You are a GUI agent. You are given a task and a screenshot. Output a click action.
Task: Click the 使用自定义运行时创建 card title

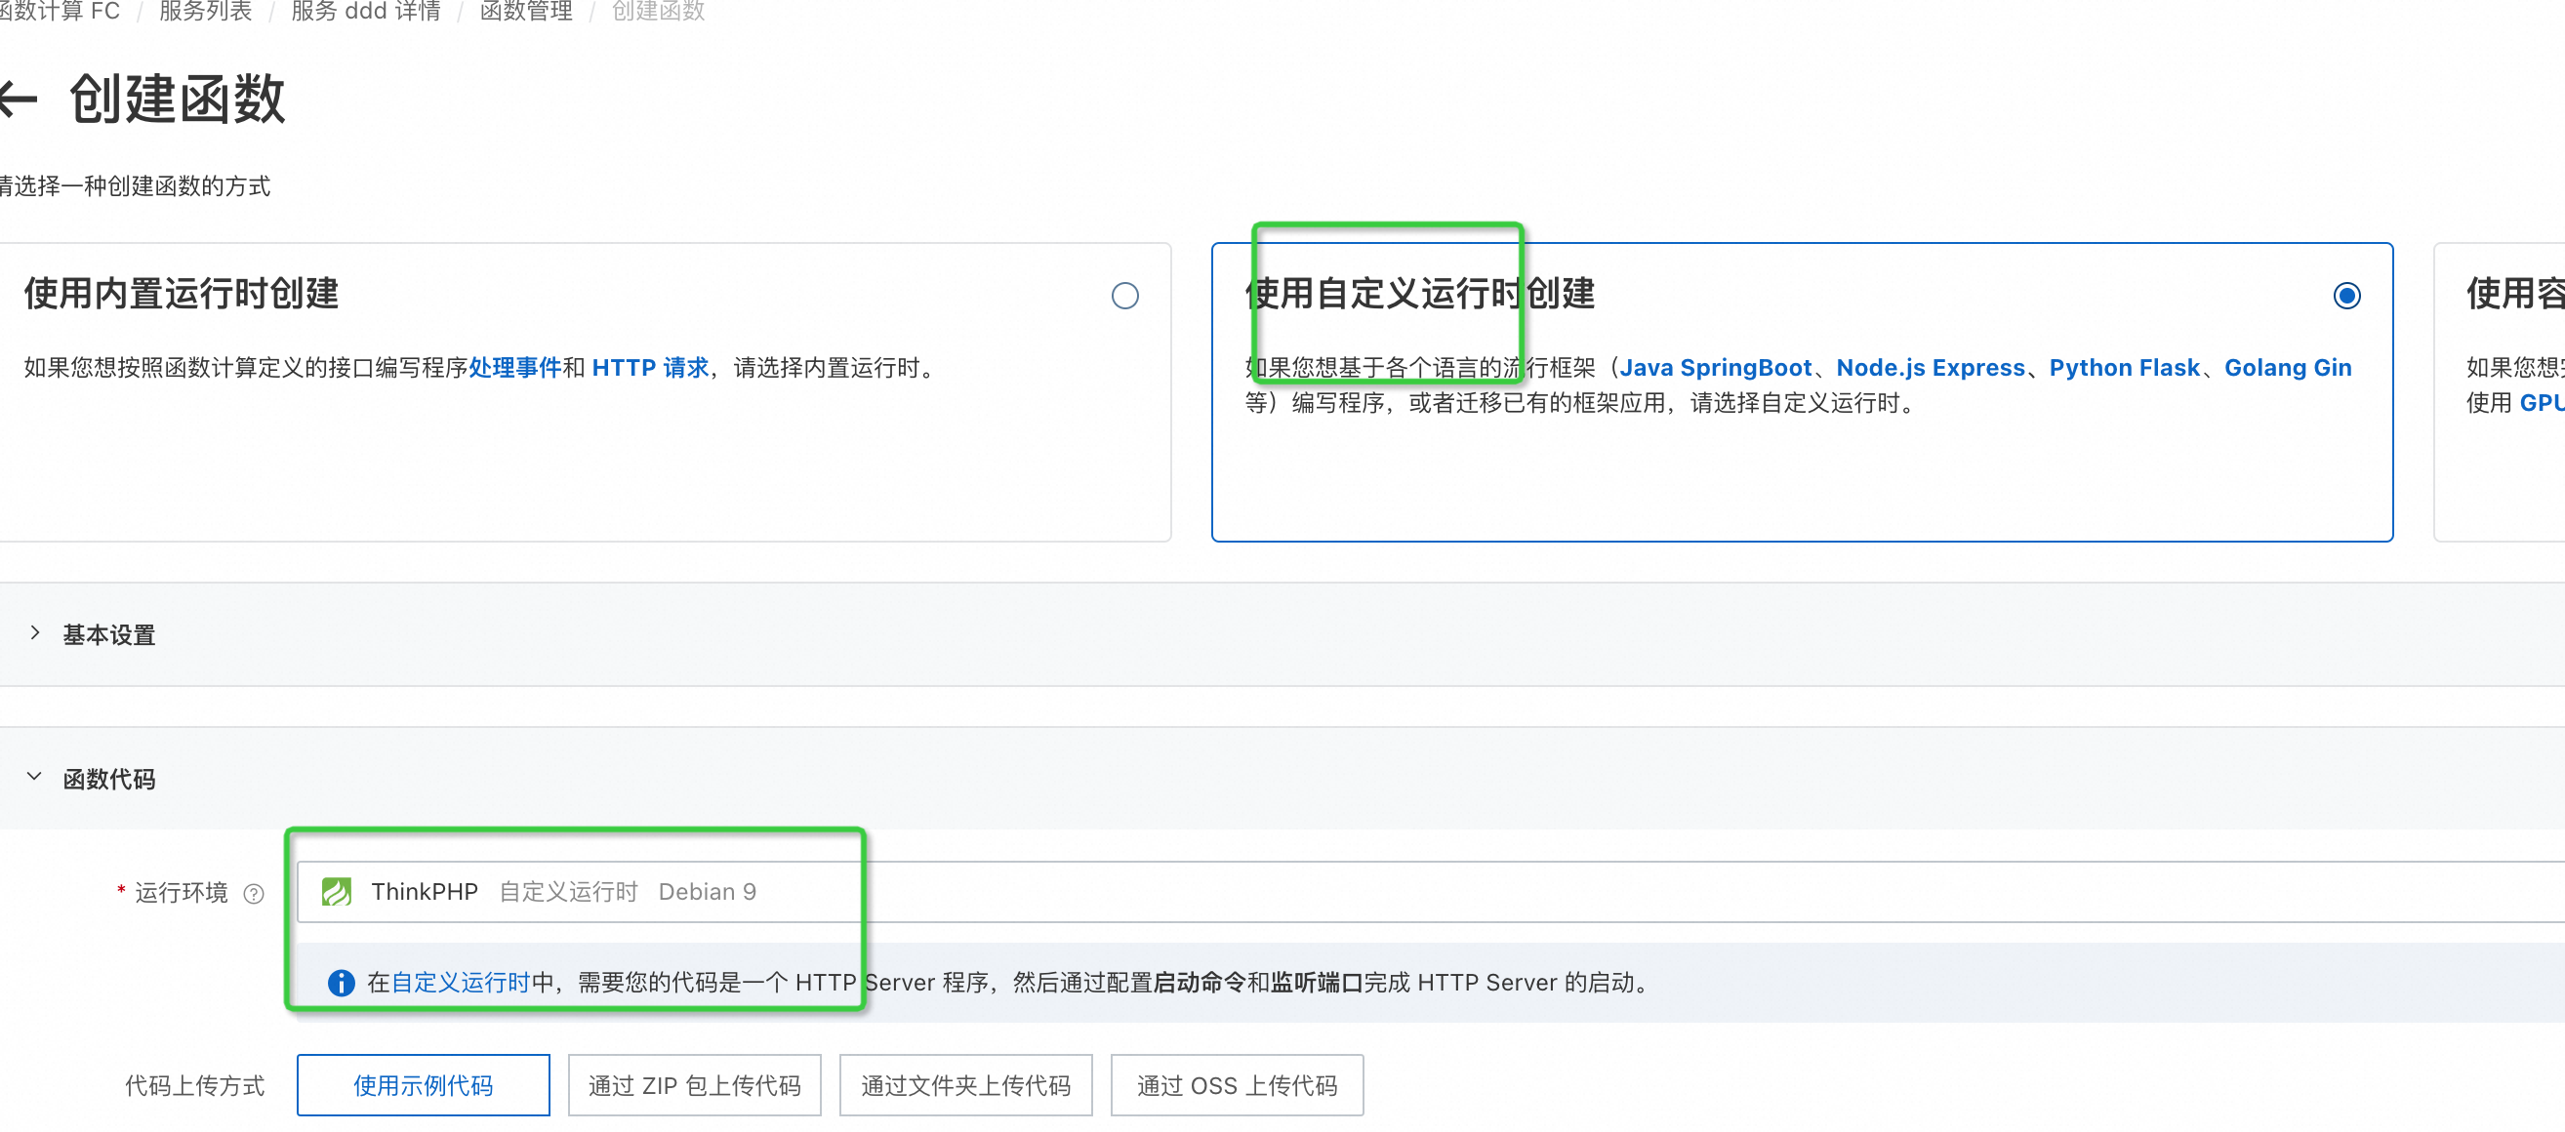(x=1420, y=294)
